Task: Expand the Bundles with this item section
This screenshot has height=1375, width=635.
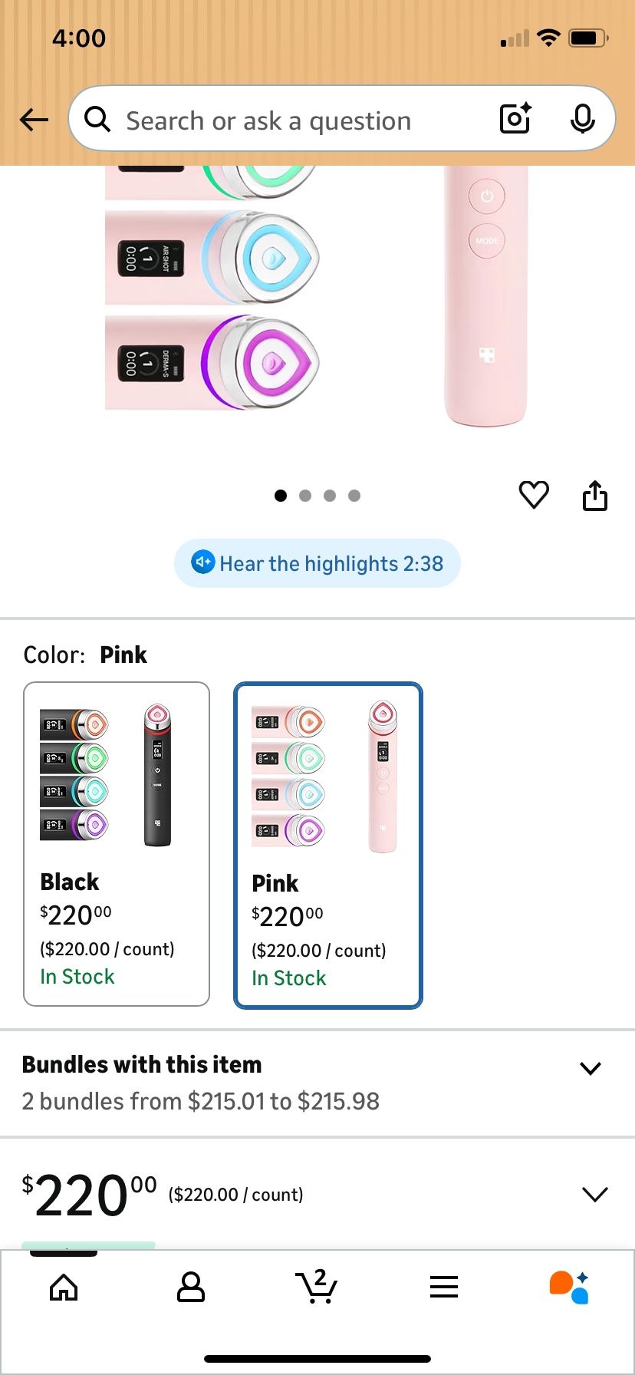Action: click(590, 1067)
